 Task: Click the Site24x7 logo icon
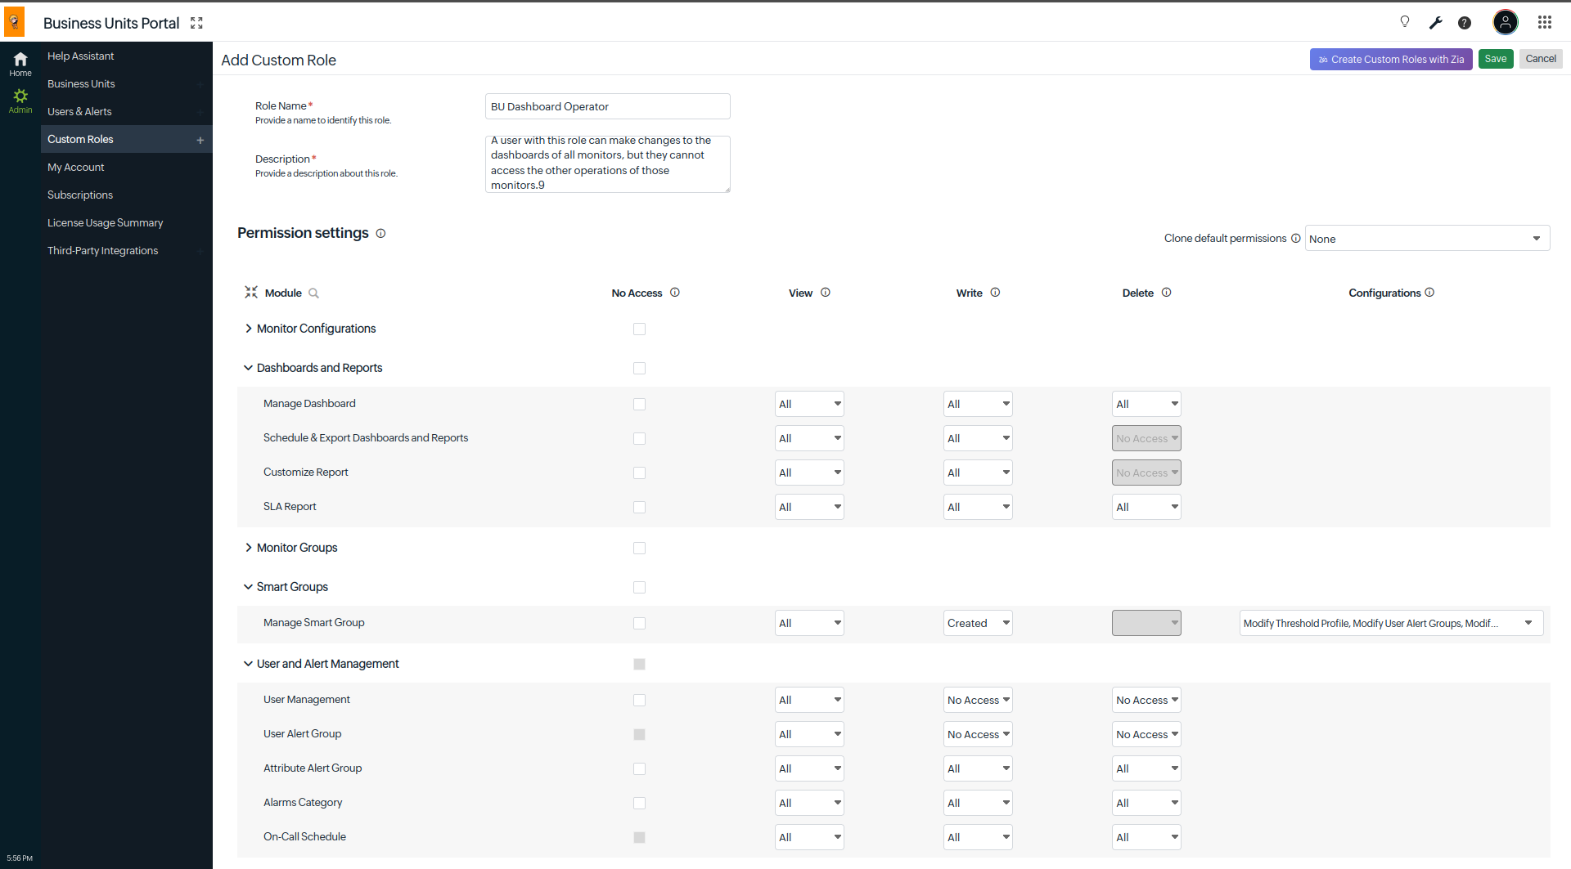click(x=14, y=22)
